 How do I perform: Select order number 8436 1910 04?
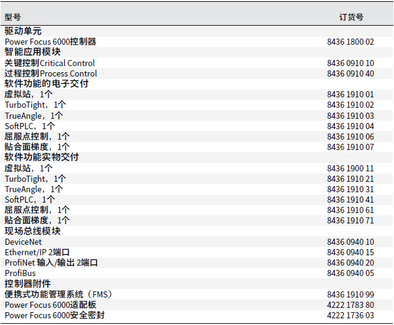(351, 126)
